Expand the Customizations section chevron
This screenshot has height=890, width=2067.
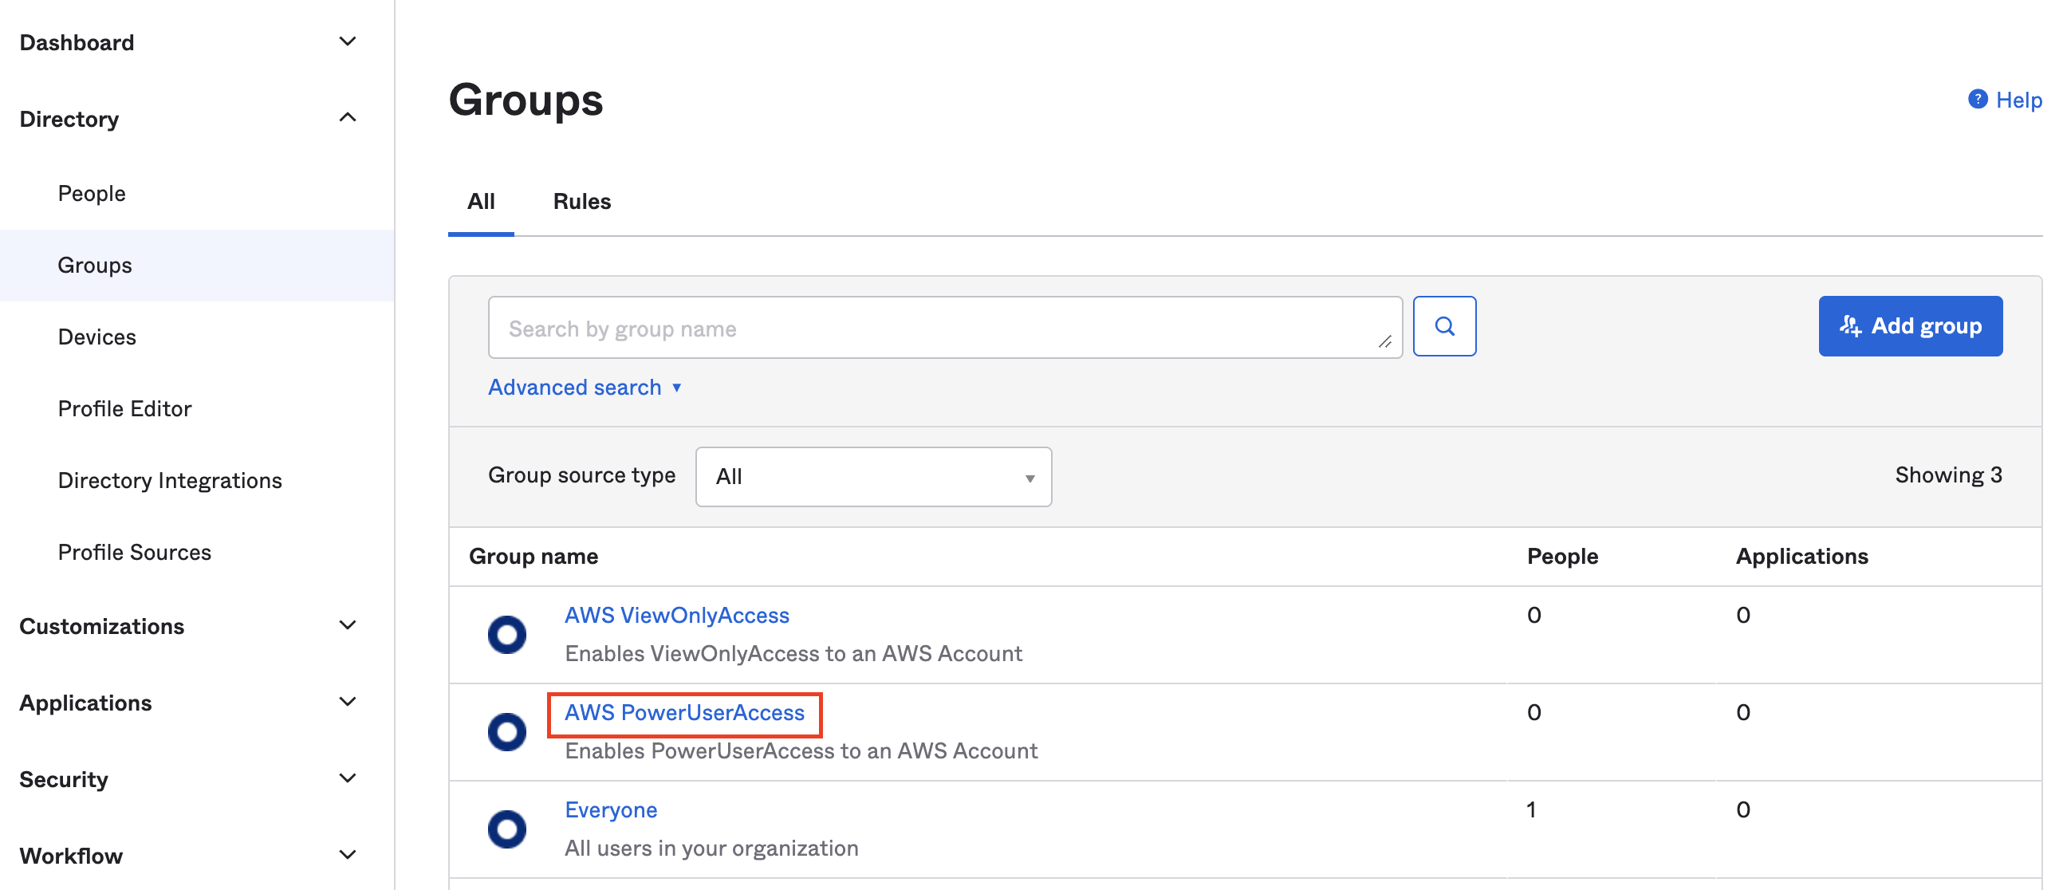point(348,624)
